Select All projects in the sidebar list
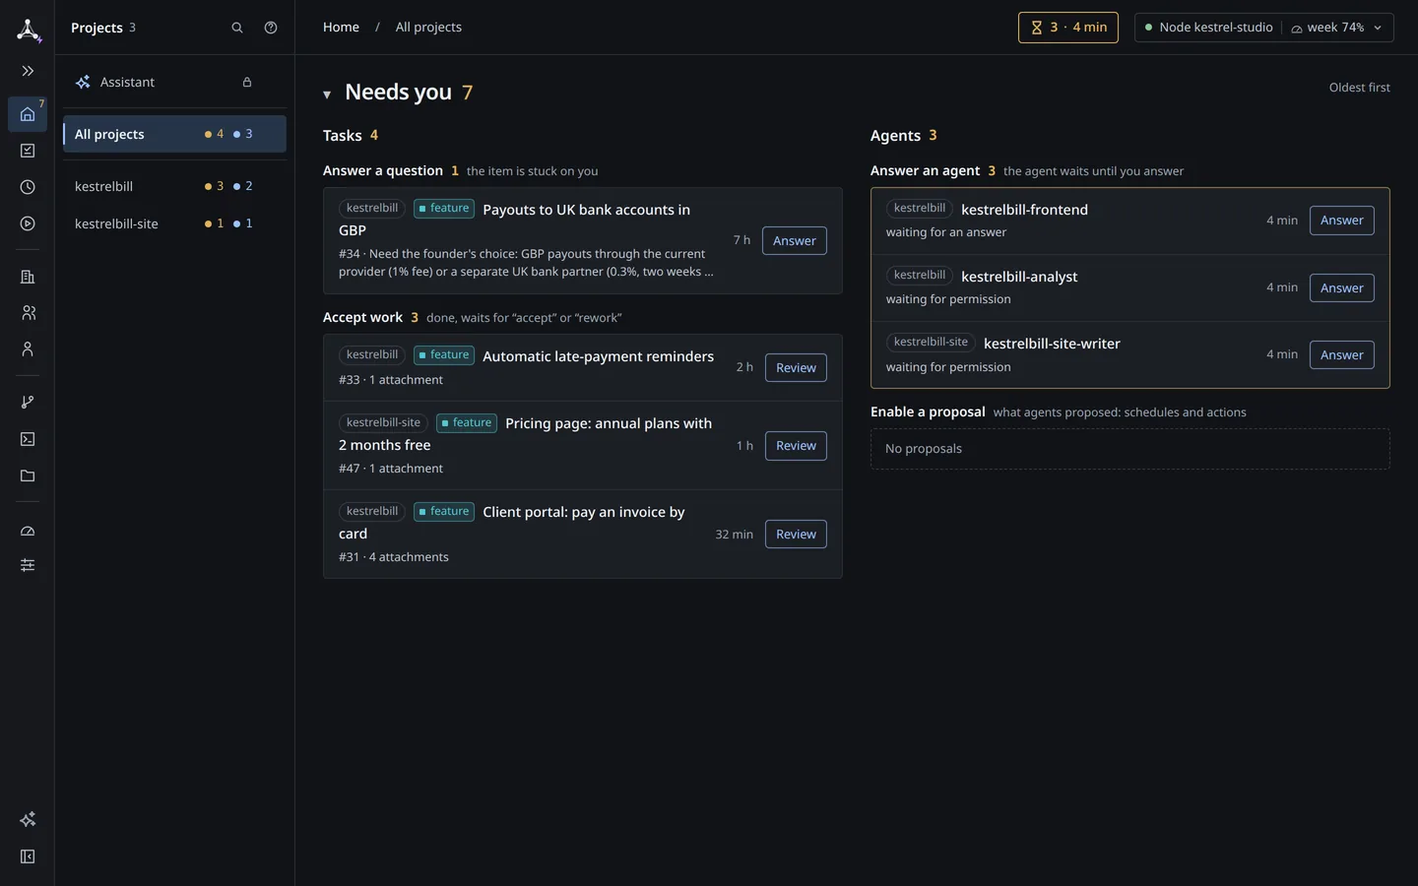The width and height of the screenshot is (1418, 886). pyautogui.click(x=174, y=134)
